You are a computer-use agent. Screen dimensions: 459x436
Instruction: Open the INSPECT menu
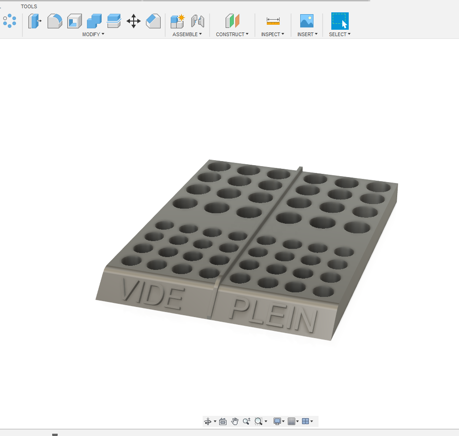coord(273,34)
